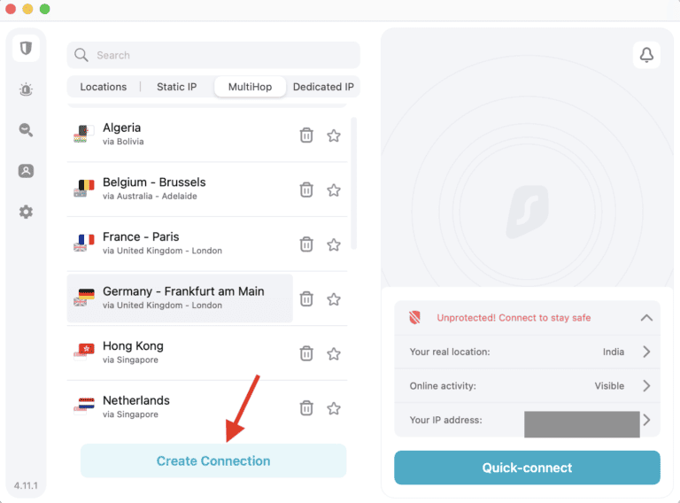Delete the Algeria via Bolivia connection

coord(306,135)
